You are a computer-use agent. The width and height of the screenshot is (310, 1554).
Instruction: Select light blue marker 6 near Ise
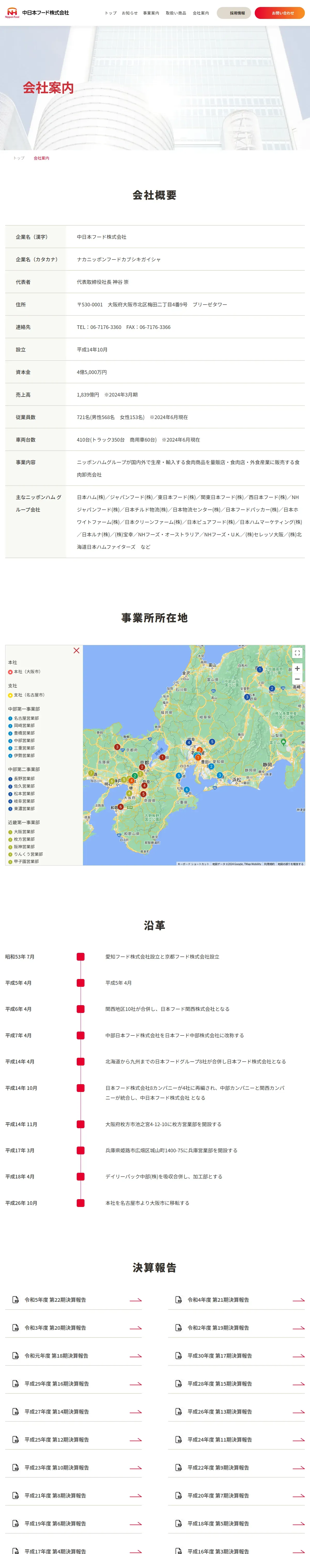click(x=187, y=790)
